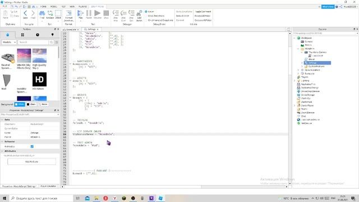This screenshot has width=359, height=202.
Task: Click the HD Admin model thumbnail
Action: [39, 80]
